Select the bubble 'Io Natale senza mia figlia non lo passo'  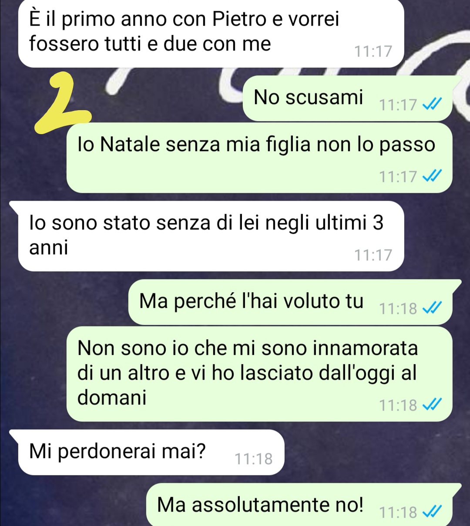click(x=259, y=158)
